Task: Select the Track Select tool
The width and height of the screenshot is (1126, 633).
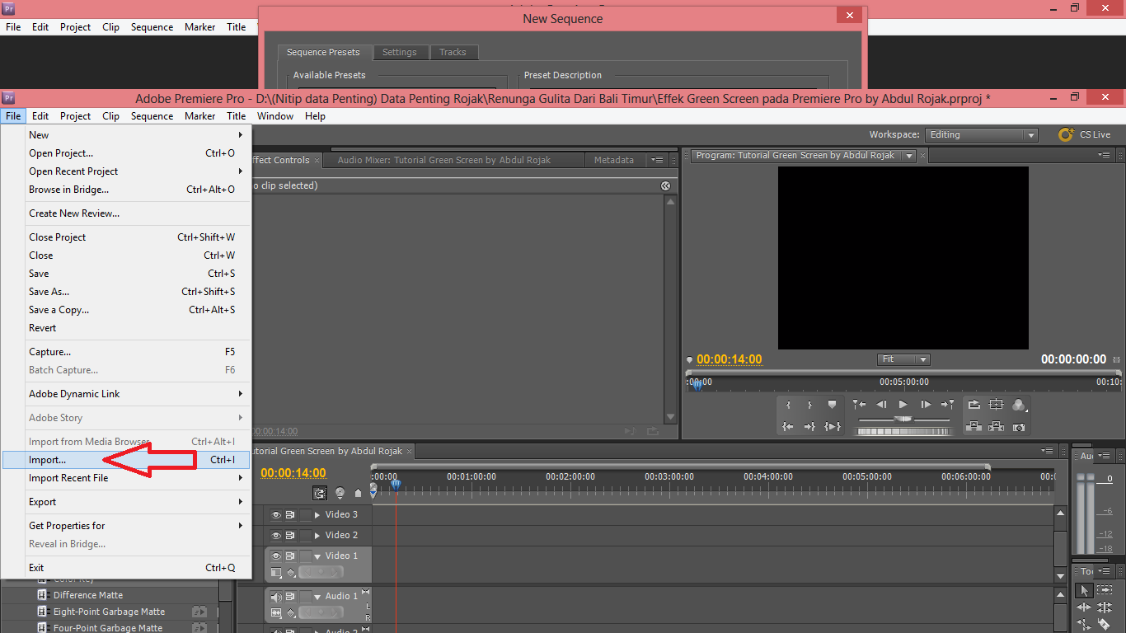Action: point(1104,590)
